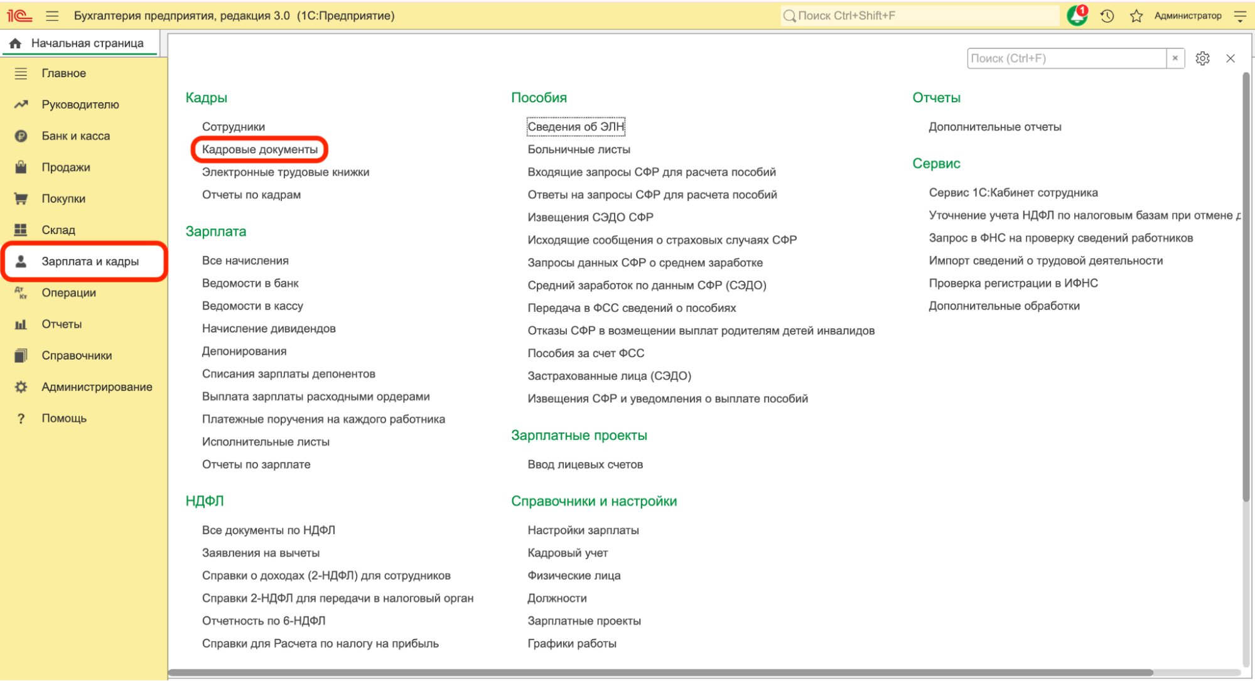Select Зарплата и кадры menu section
Viewport: 1255px width, 681px height.
(90, 261)
